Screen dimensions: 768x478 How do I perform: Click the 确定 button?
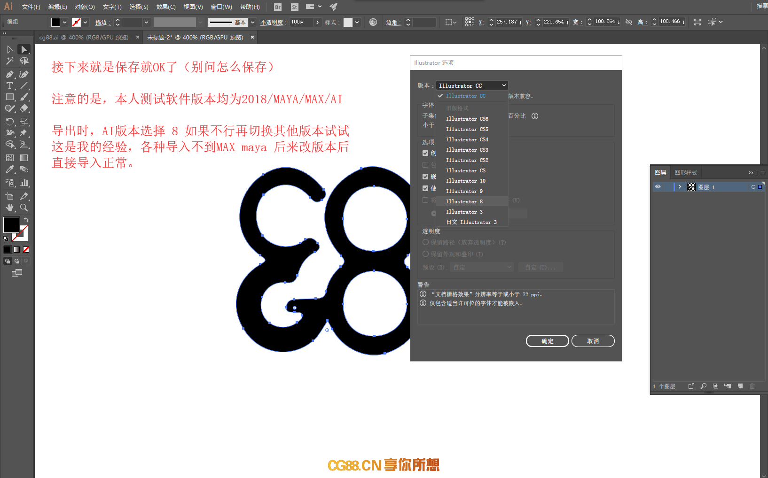(548, 341)
